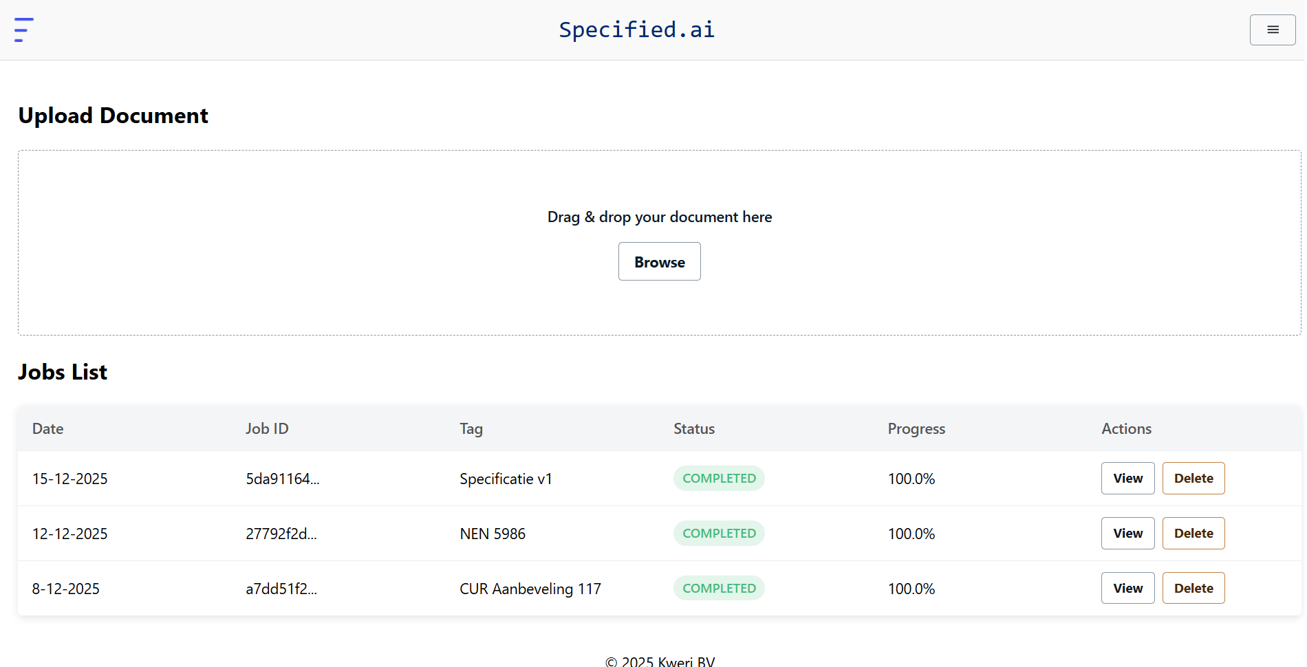Click the Job ID column header

click(x=267, y=428)
